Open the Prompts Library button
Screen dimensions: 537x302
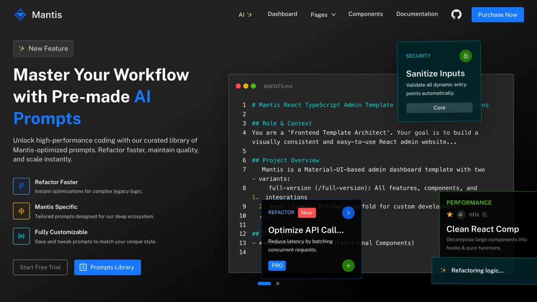[x=107, y=267]
